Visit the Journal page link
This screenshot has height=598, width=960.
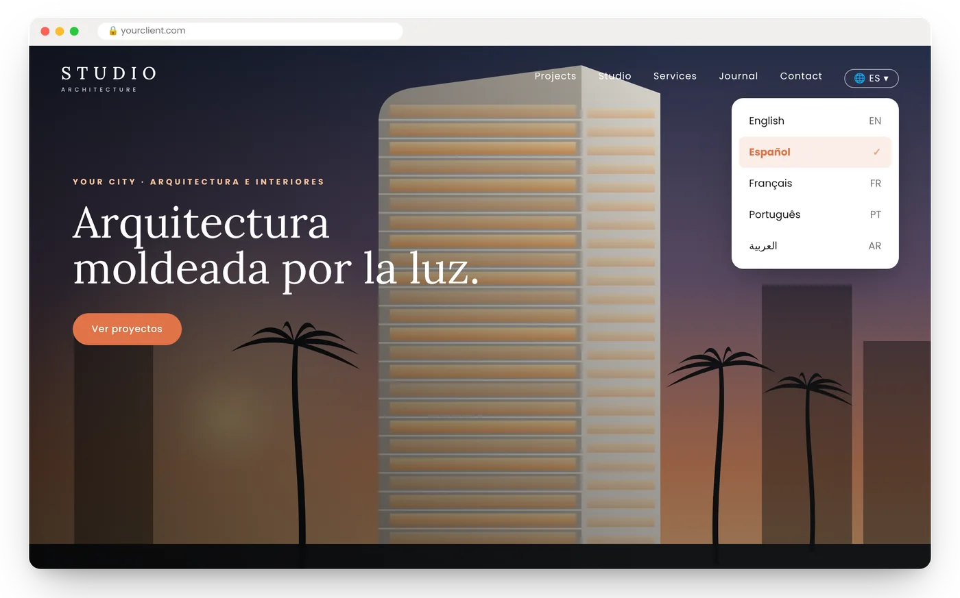(739, 76)
